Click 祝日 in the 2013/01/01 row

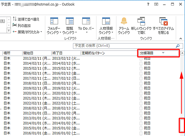pos(147,118)
